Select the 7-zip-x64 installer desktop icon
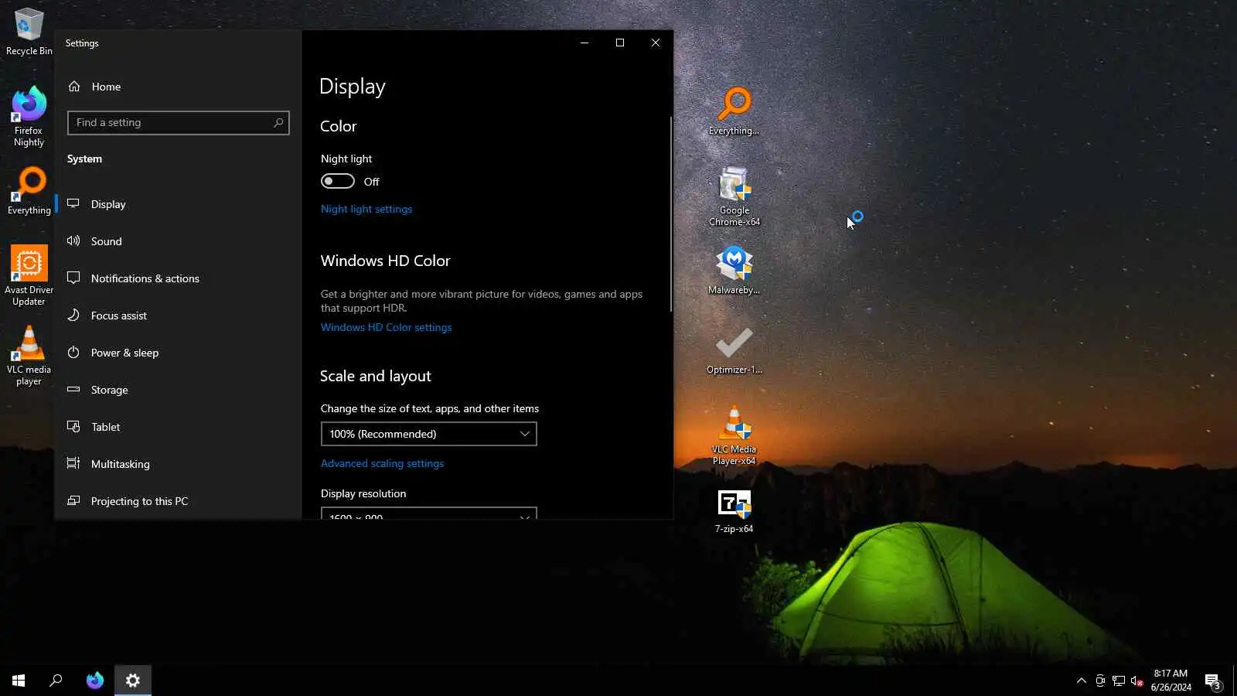 734,511
